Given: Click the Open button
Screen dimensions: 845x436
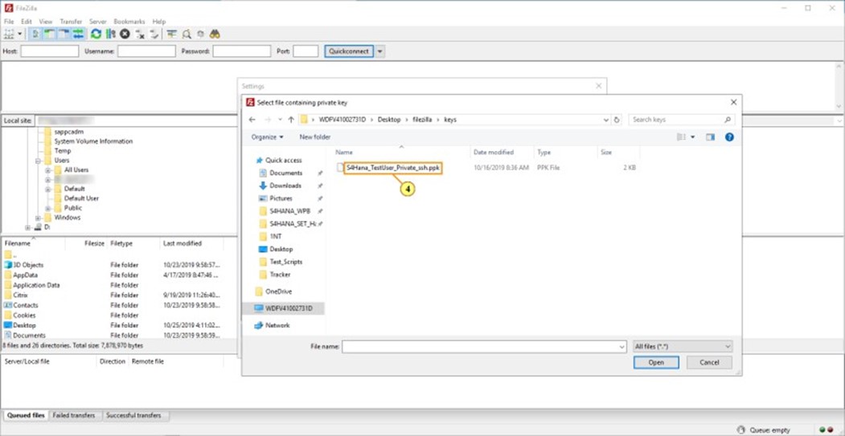Looking at the screenshot, I should (656, 363).
